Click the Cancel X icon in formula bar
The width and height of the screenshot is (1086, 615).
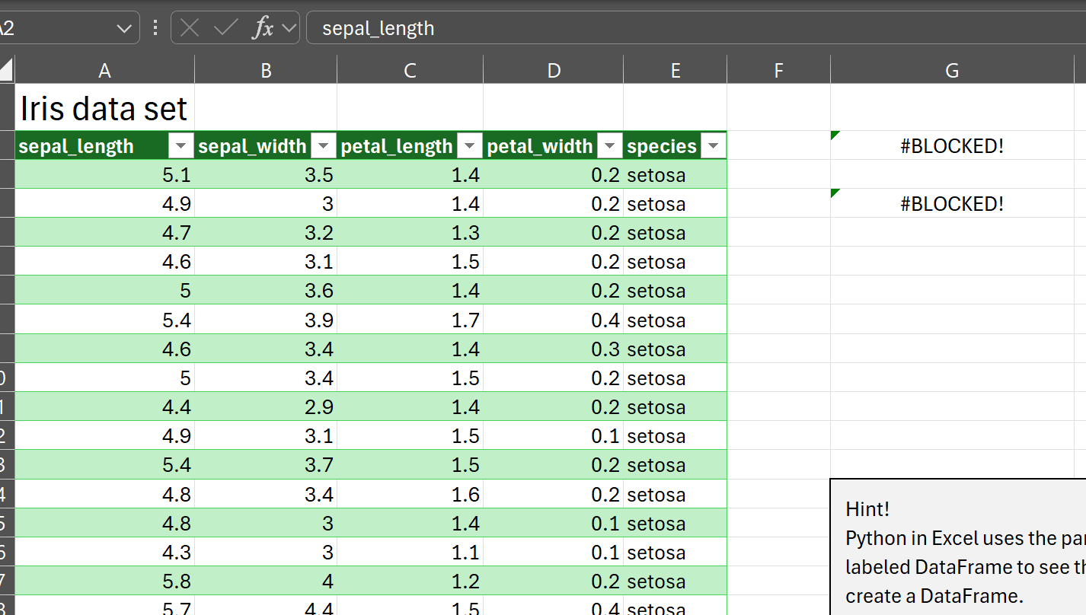[x=190, y=28]
